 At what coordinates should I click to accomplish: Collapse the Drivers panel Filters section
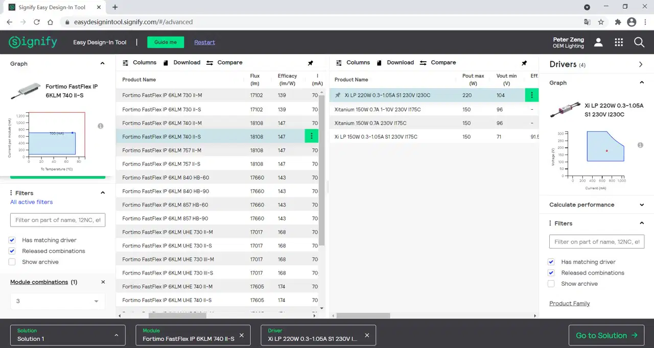[x=642, y=223]
